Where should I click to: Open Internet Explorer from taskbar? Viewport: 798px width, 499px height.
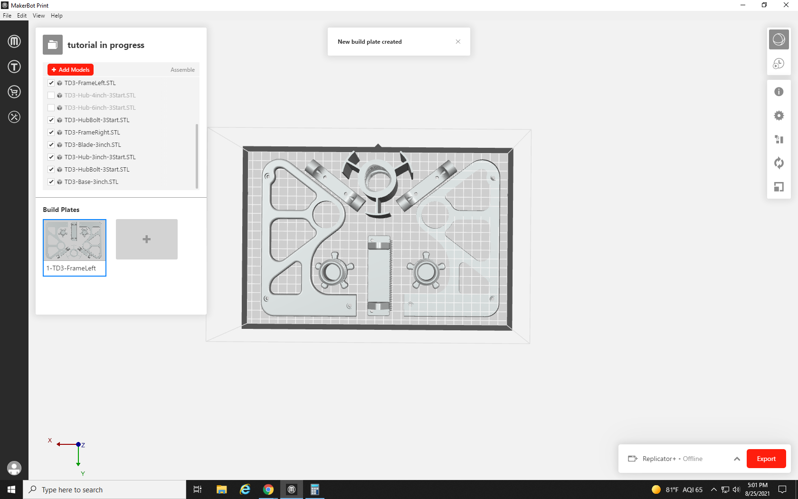pyautogui.click(x=245, y=489)
